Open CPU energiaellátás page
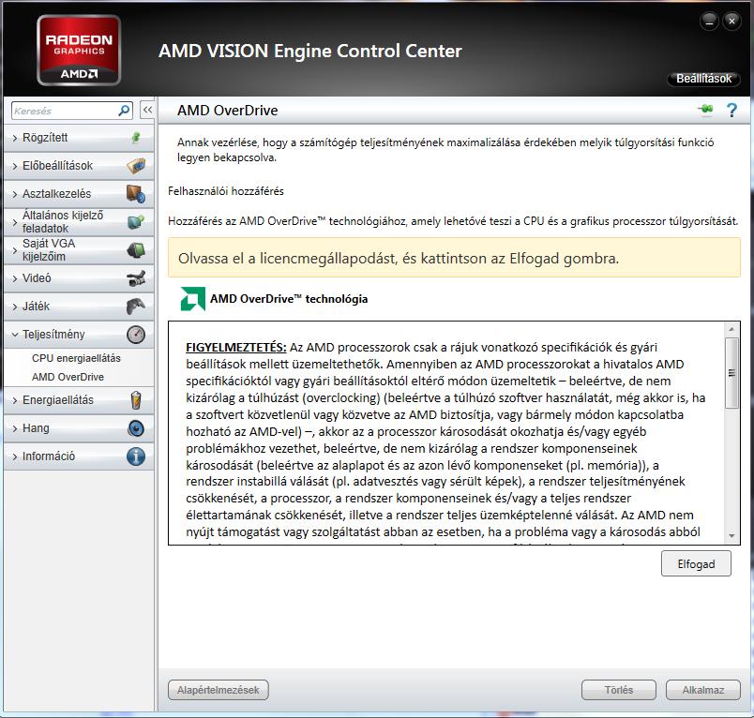Screen dimensions: 754x718 click(x=76, y=358)
